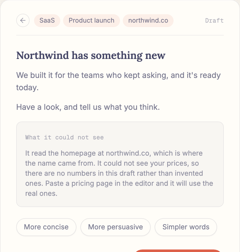This screenshot has height=252, width=240.
Task: Go back using the left arrow icon
Action: point(23,20)
